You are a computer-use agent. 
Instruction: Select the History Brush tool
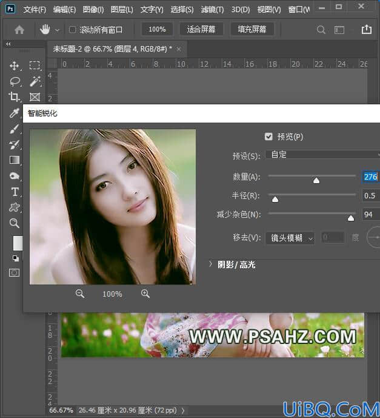tap(14, 144)
